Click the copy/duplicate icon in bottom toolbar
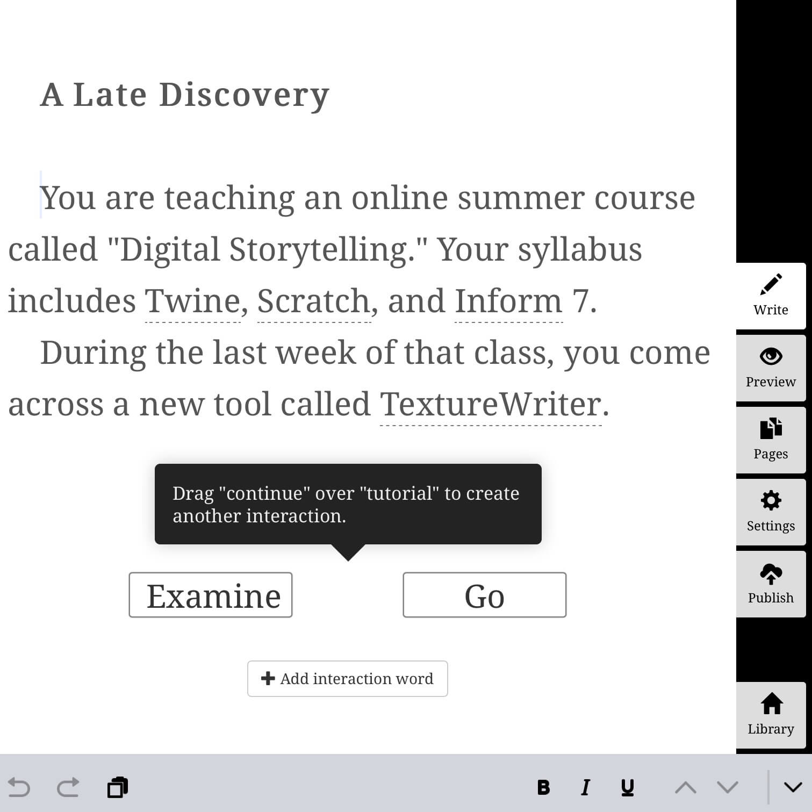 [118, 788]
